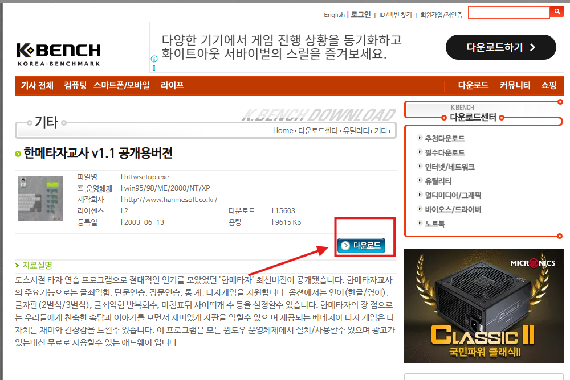Click the screen icon next to 운영체제
The width and height of the screenshot is (570, 380).
click(80, 188)
